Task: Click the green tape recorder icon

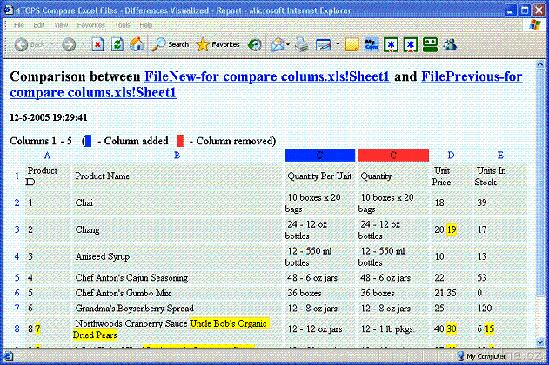Action: pyautogui.click(x=430, y=44)
